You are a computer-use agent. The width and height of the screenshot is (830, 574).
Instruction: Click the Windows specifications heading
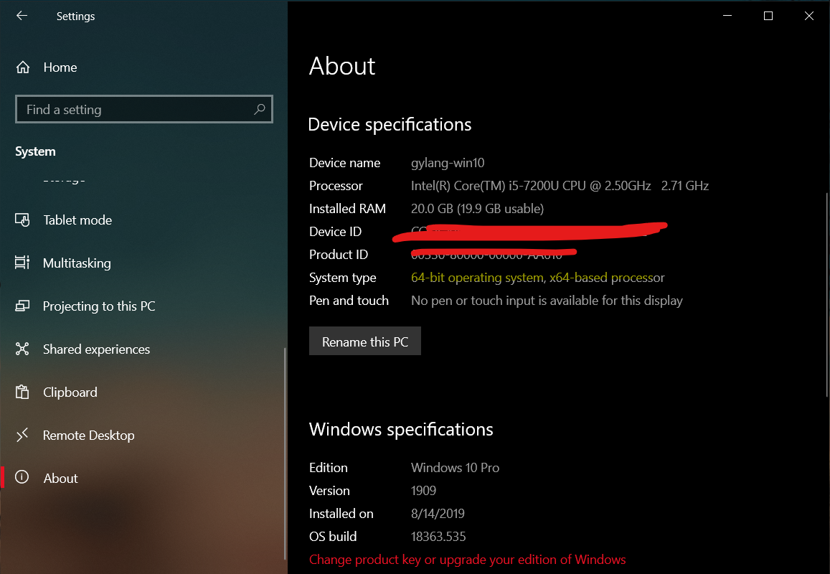coord(401,429)
